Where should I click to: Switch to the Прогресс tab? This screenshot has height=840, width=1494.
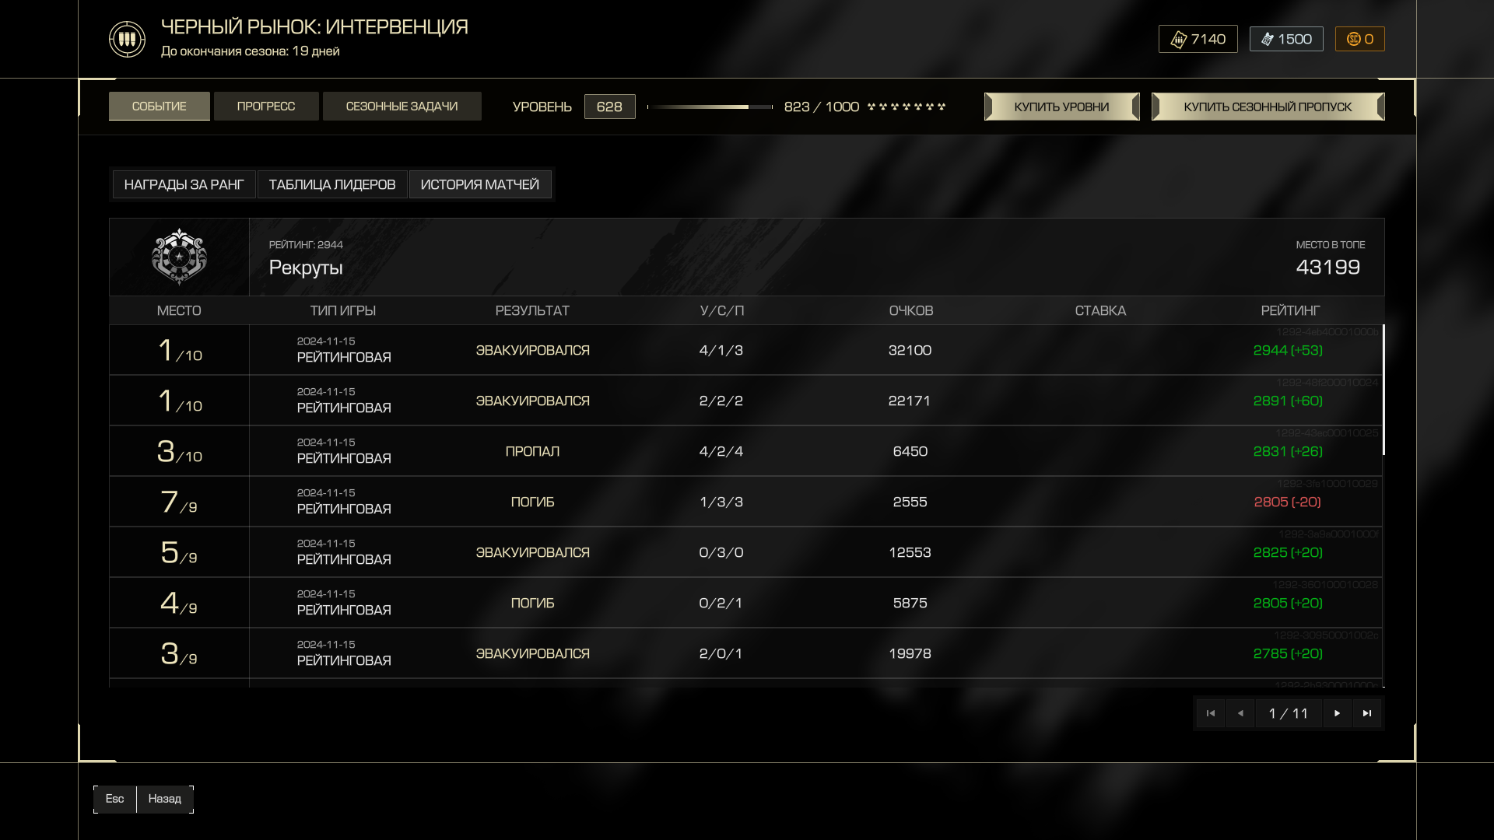[x=266, y=107]
